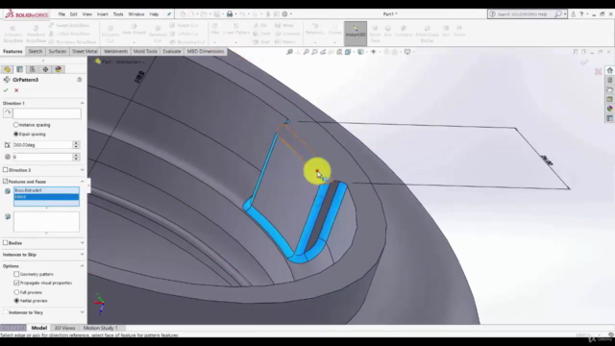Open SOLIDWORKS Resources home icon in task pane
The width and height of the screenshot is (615, 346).
pos(609,70)
